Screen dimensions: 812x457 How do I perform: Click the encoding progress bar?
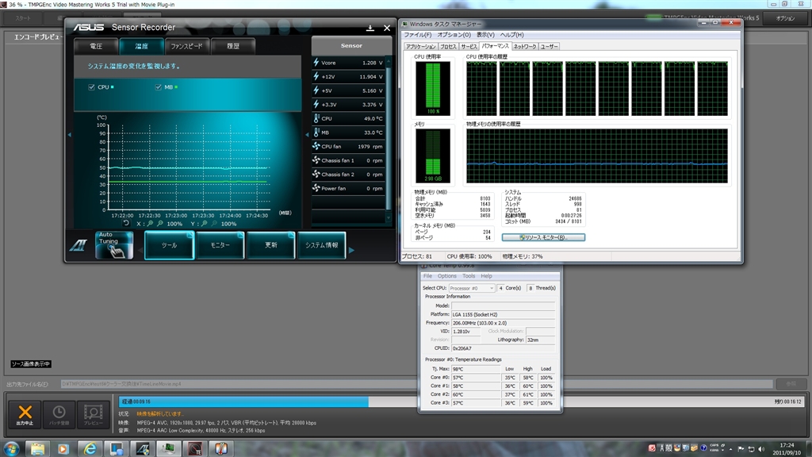click(x=461, y=401)
